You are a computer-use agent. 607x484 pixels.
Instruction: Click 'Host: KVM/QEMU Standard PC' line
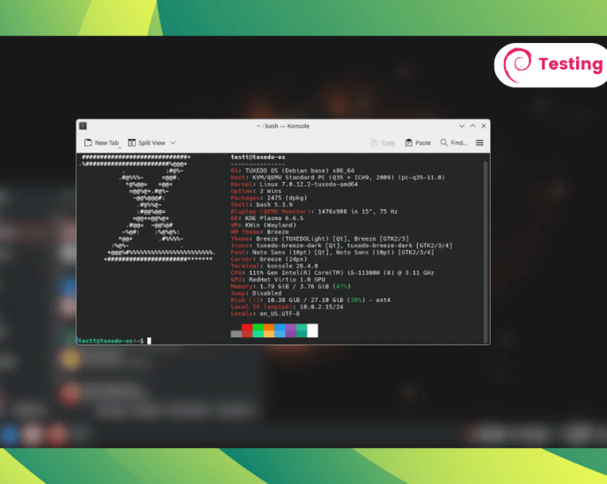point(338,178)
